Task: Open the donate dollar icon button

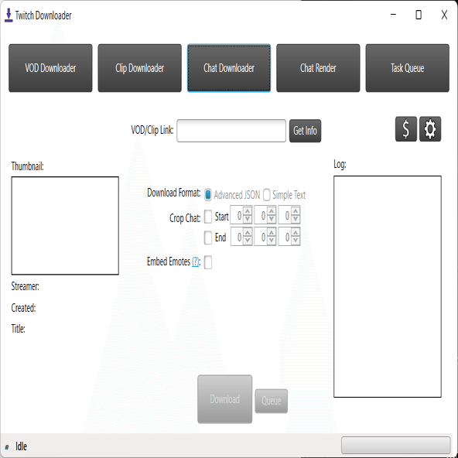Action: pyautogui.click(x=405, y=129)
